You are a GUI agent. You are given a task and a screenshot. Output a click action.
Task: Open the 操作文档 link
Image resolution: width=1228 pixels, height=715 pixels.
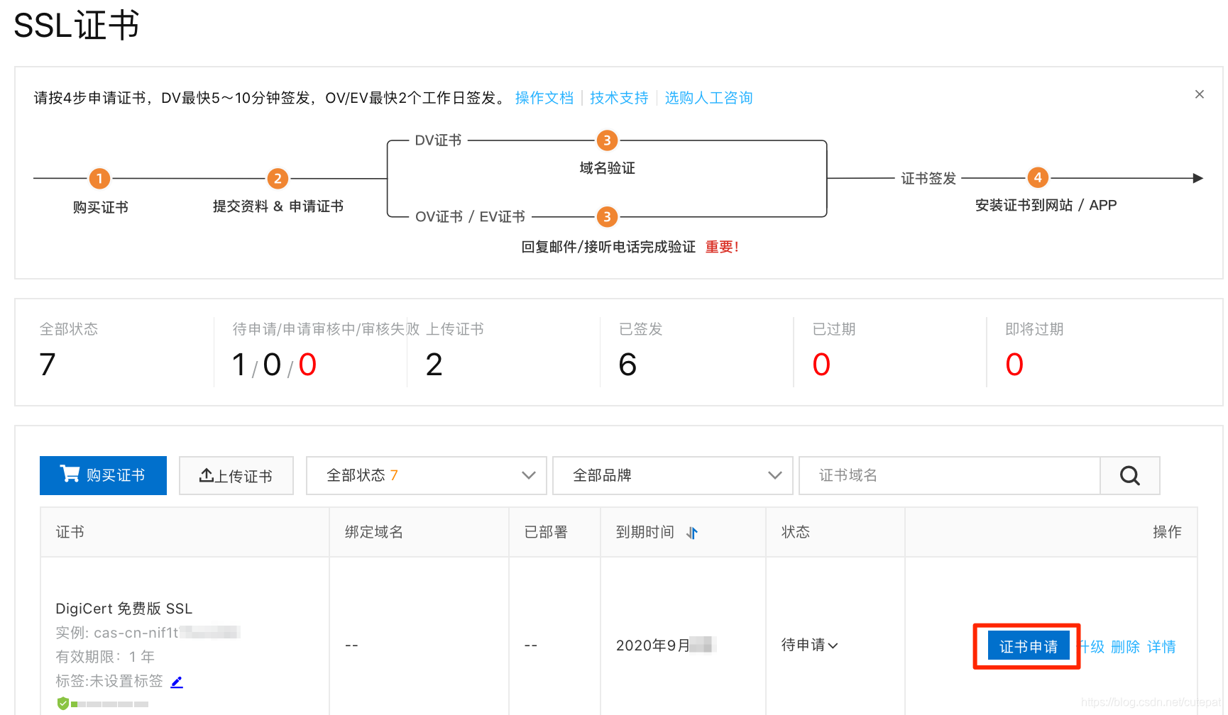click(x=544, y=98)
